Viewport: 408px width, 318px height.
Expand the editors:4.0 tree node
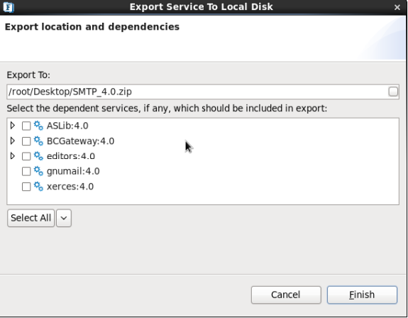click(13, 156)
